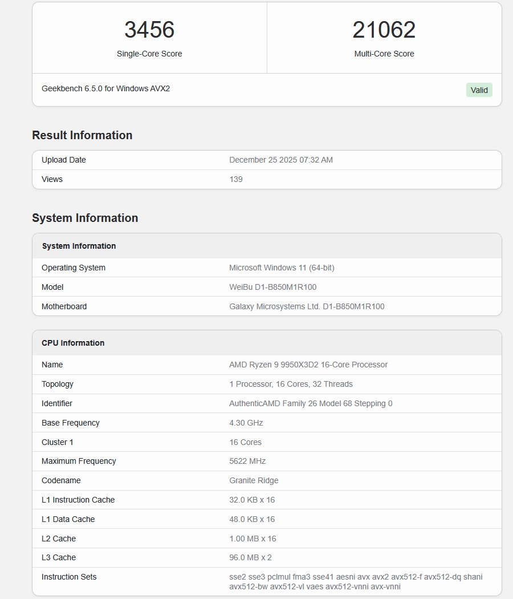Click the CPU Information table header
The image size is (513, 599).
73,343
